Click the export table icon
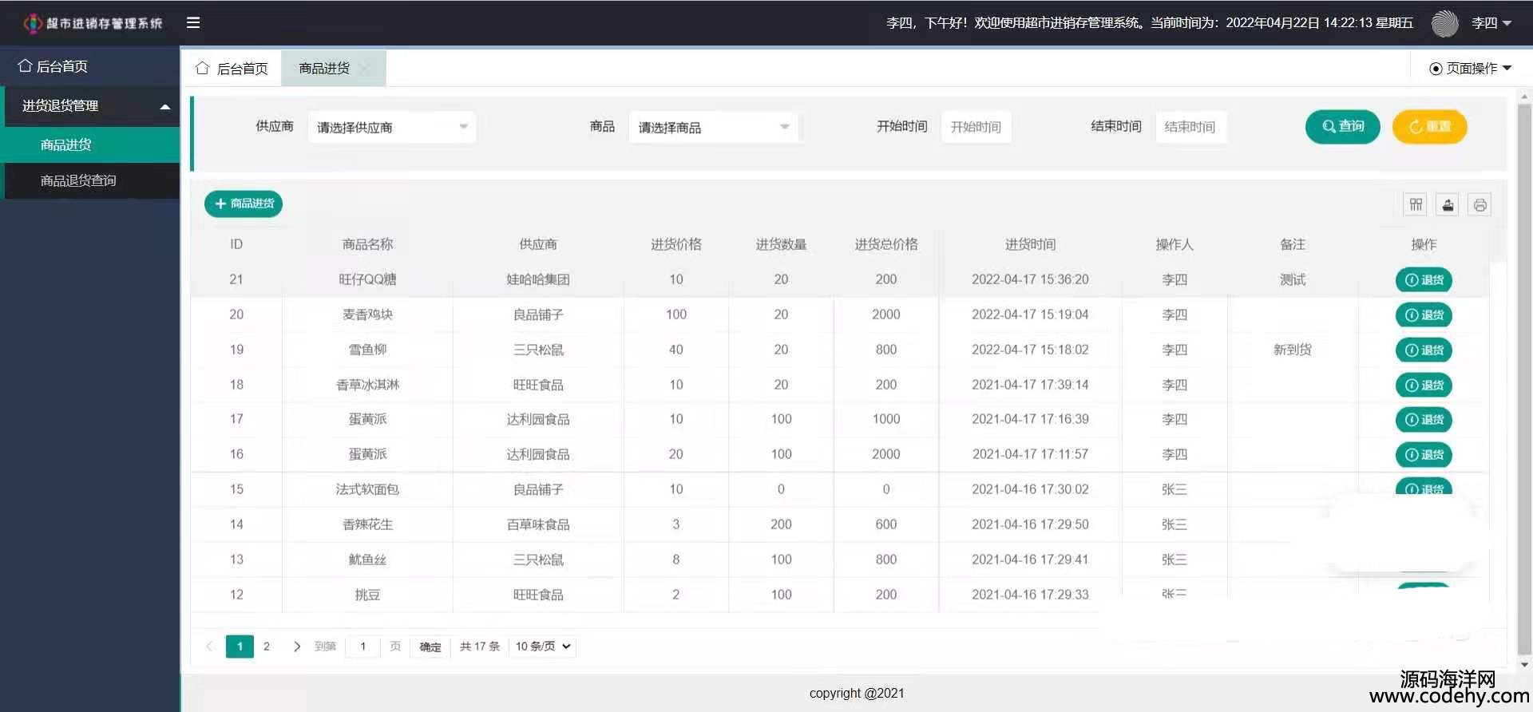The height and width of the screenshot is (712, 1533). 1448,205
